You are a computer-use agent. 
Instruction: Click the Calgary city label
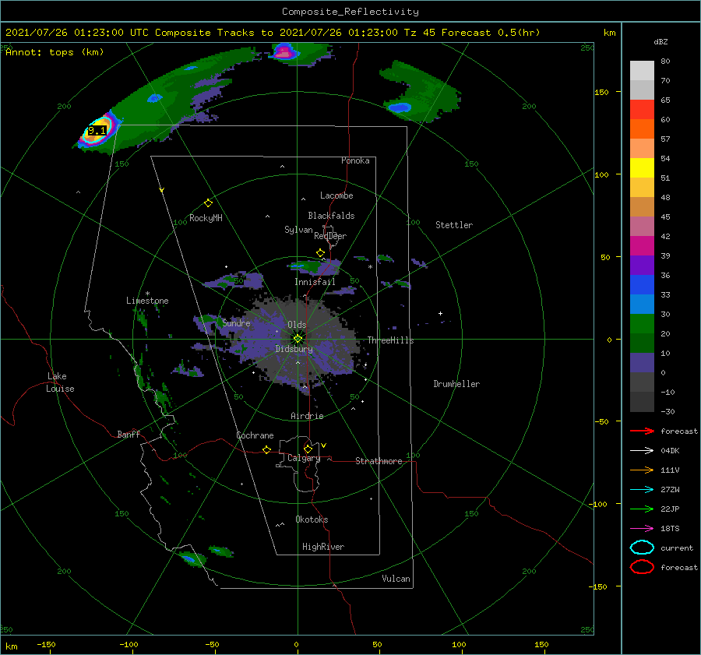[x=304, y=458]
